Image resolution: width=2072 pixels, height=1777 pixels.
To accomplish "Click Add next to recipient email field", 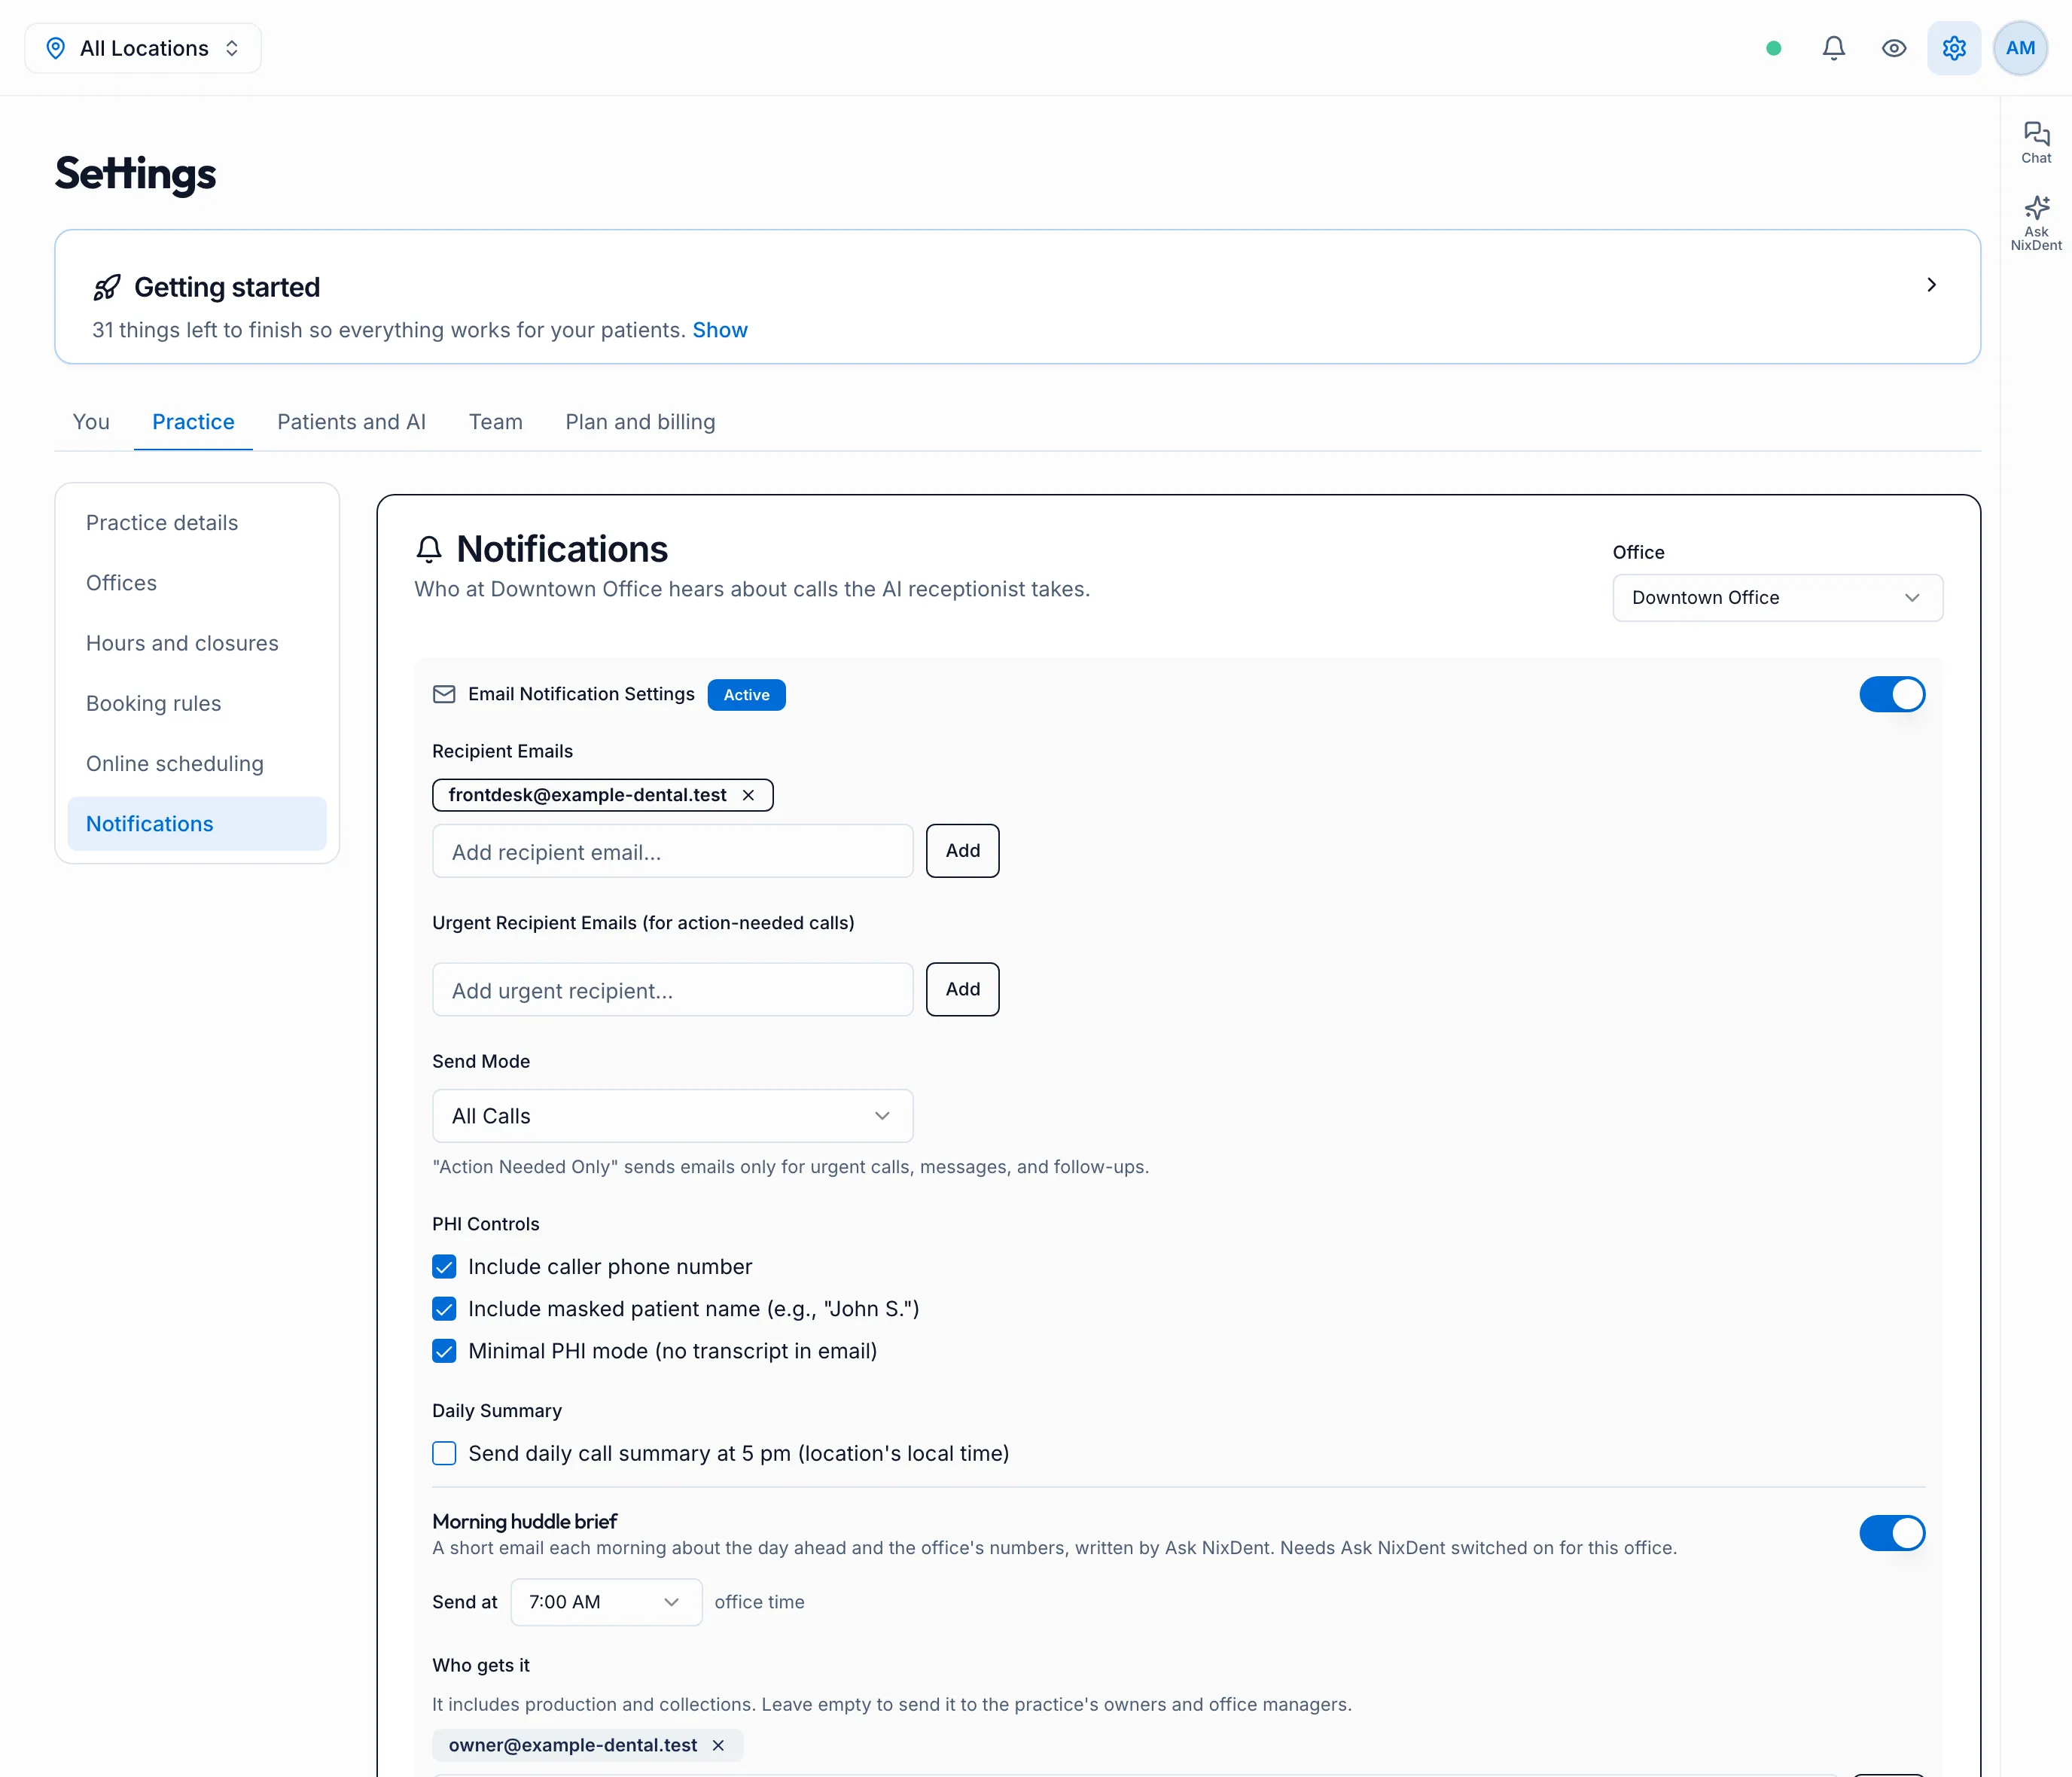I will [962, 851].
